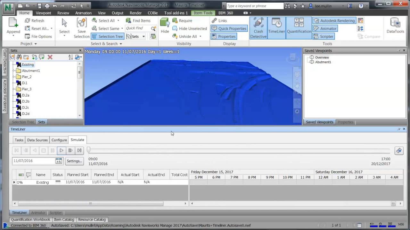Click Save Selection
410x230 pixels.
pyautogui.click(x=82, y=28)
